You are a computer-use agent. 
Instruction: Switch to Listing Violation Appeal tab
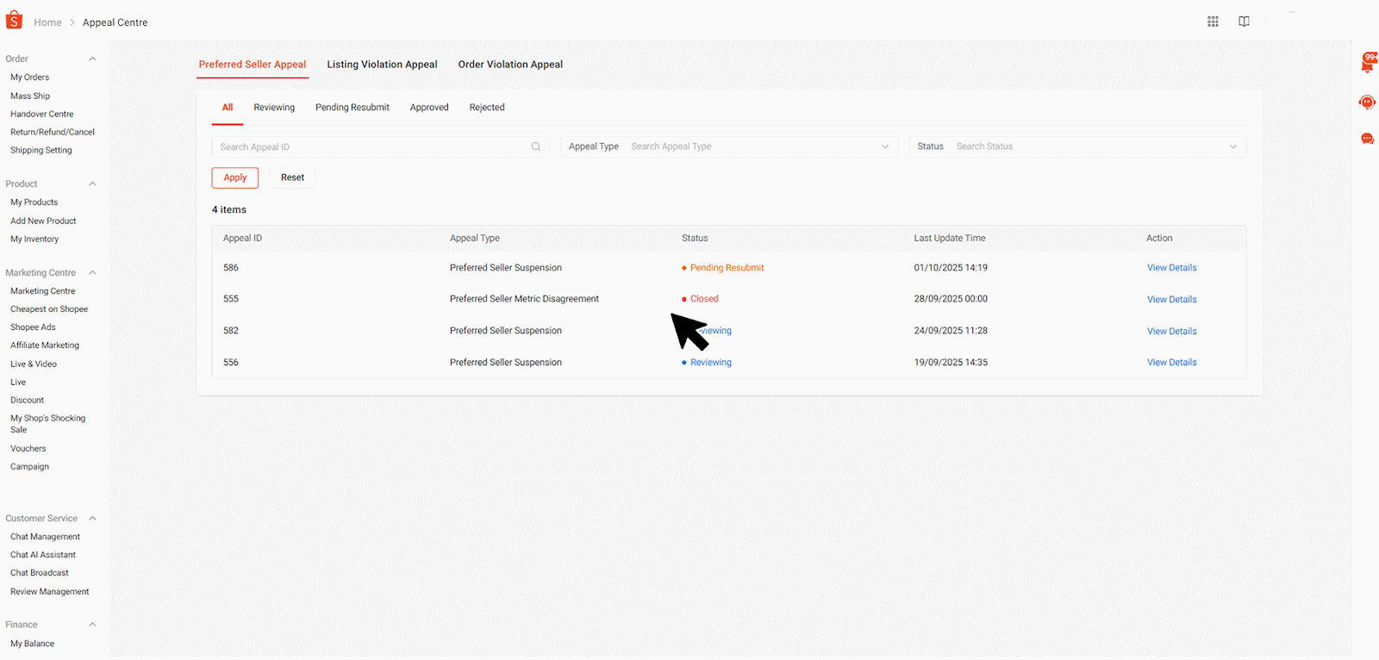pos(382,65)
